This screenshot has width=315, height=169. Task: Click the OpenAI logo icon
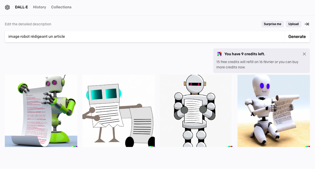[x=7, y=7]
